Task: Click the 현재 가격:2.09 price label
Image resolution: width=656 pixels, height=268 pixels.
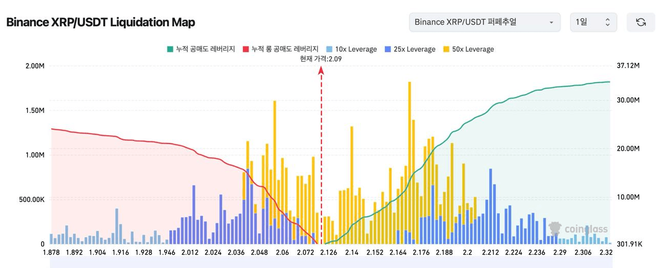Action: (321, 59)
